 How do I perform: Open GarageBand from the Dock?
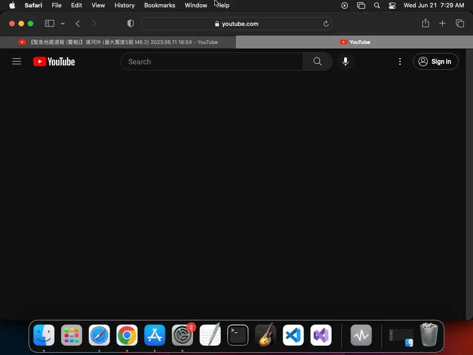point(266,335)
